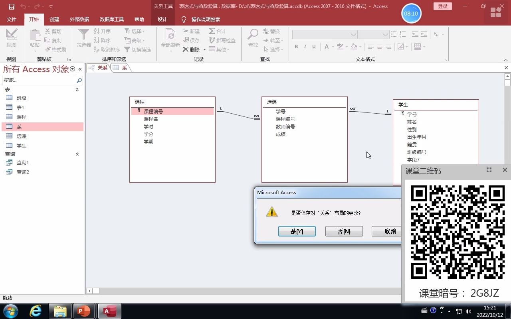Switch to PowerPoint in taskbar
The width and height of the screenshot is (511, 319).
(x=83, y=311)
